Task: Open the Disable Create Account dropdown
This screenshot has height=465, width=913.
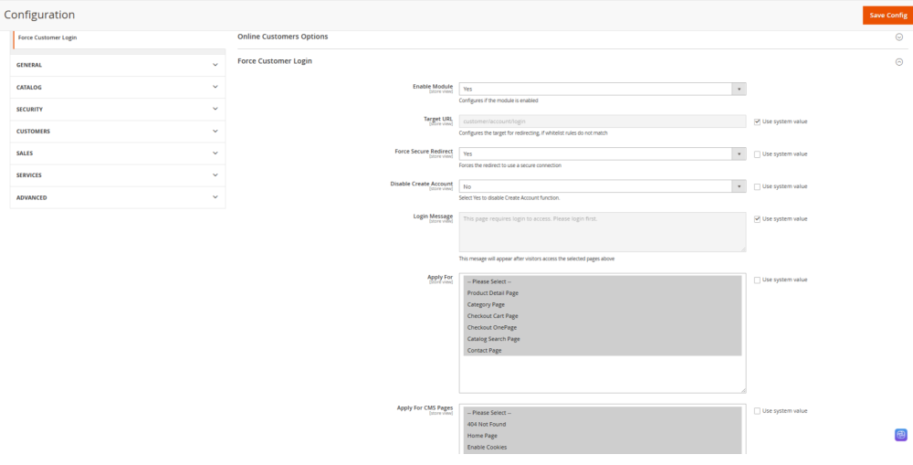Action: tap(603, 186)
